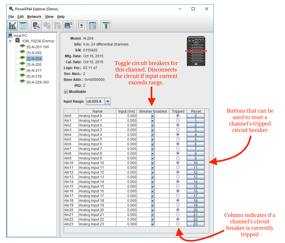Click the device waveform refresh toolbar icon

pyautogui.click(x=68, y=26)
